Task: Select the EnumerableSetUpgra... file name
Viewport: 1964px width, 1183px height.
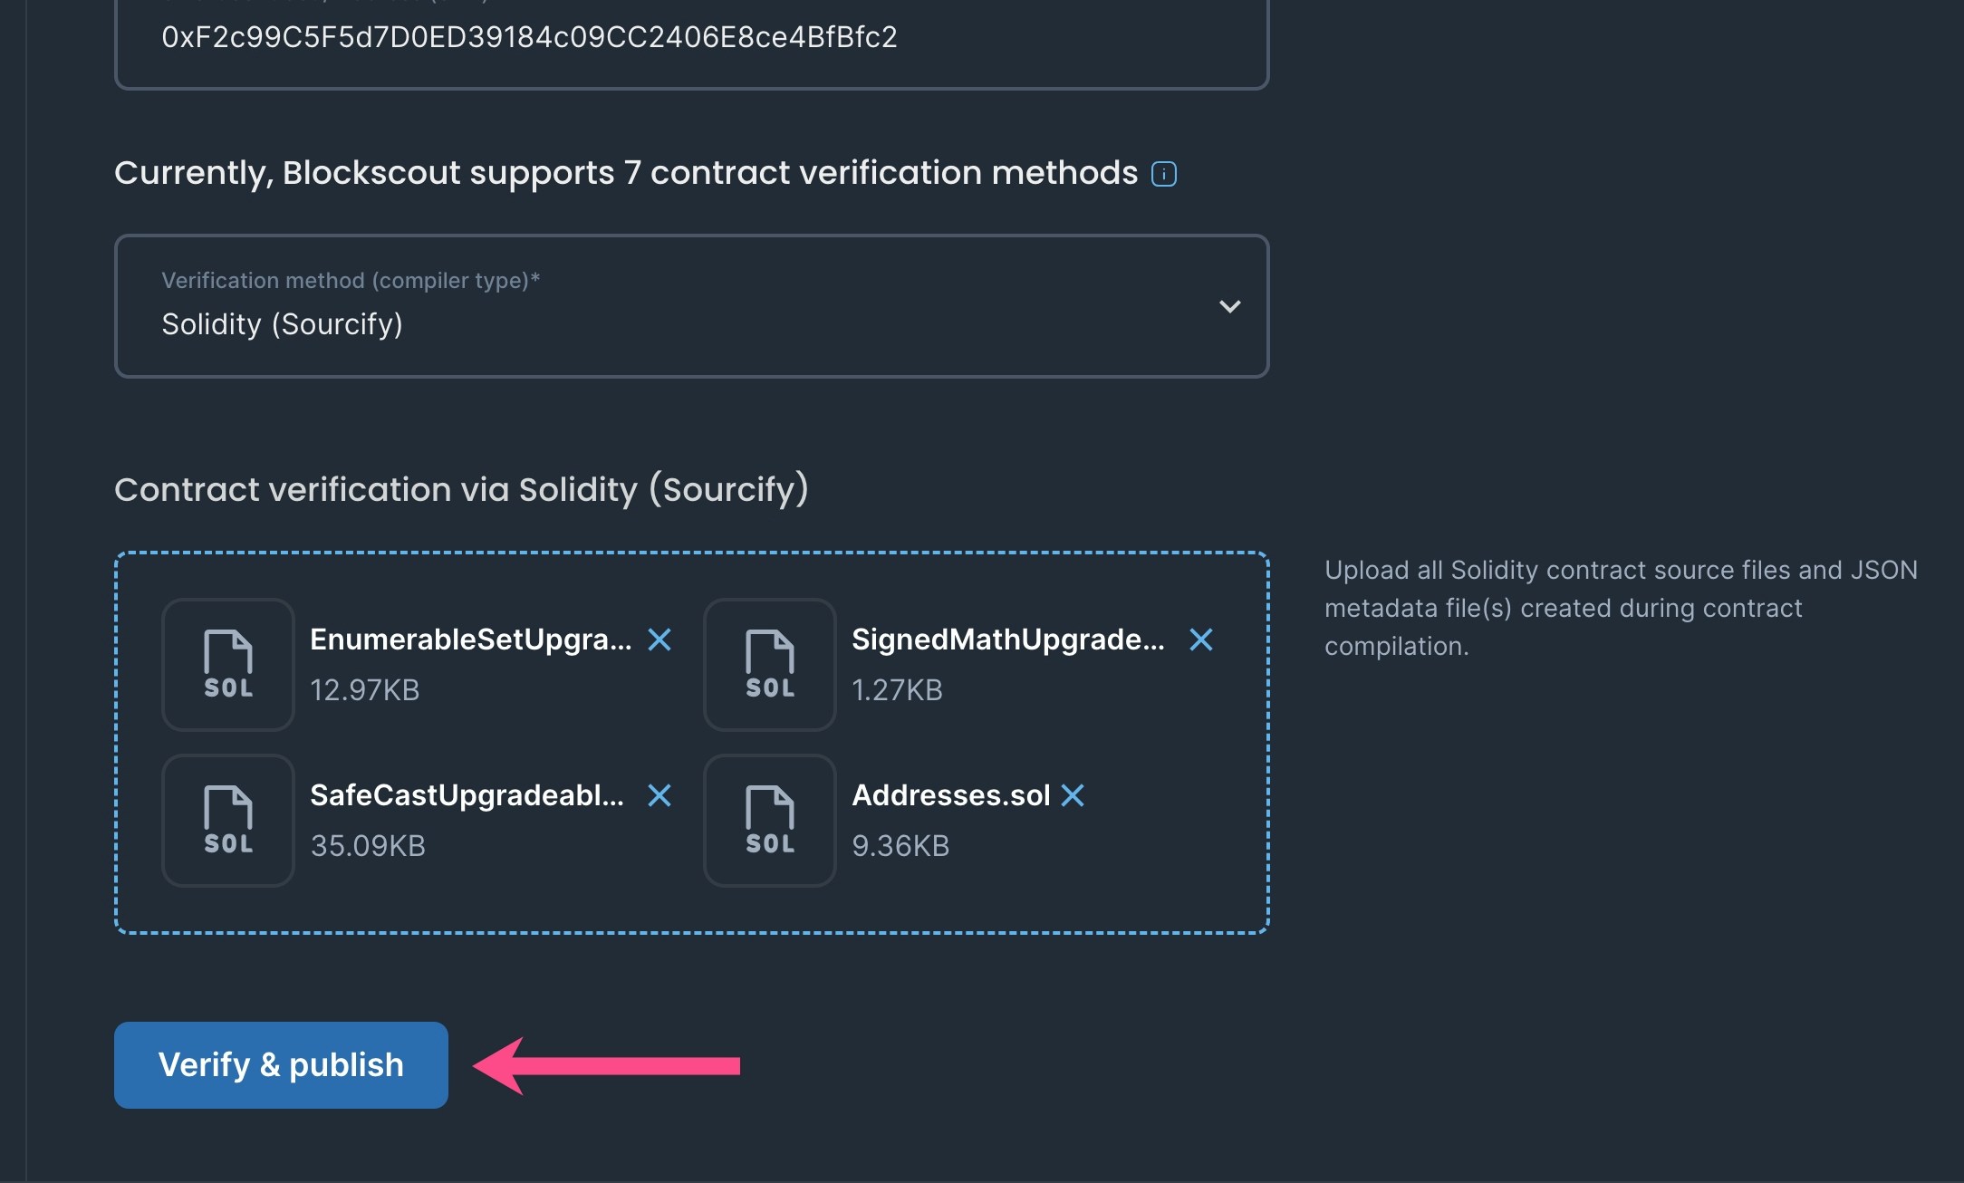Action: pyautogui.click(x=471, y=640)
